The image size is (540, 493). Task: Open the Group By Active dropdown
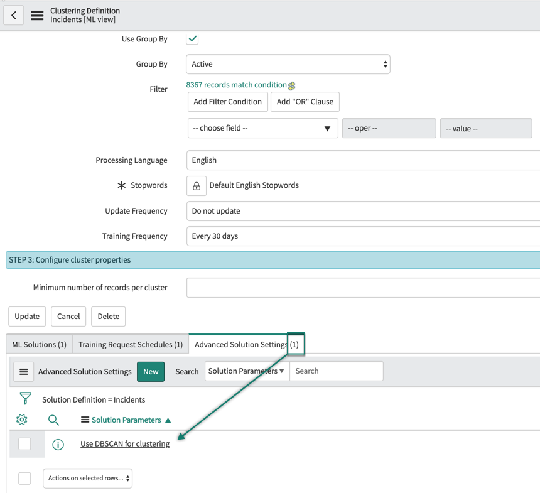[x=288, y=64]
